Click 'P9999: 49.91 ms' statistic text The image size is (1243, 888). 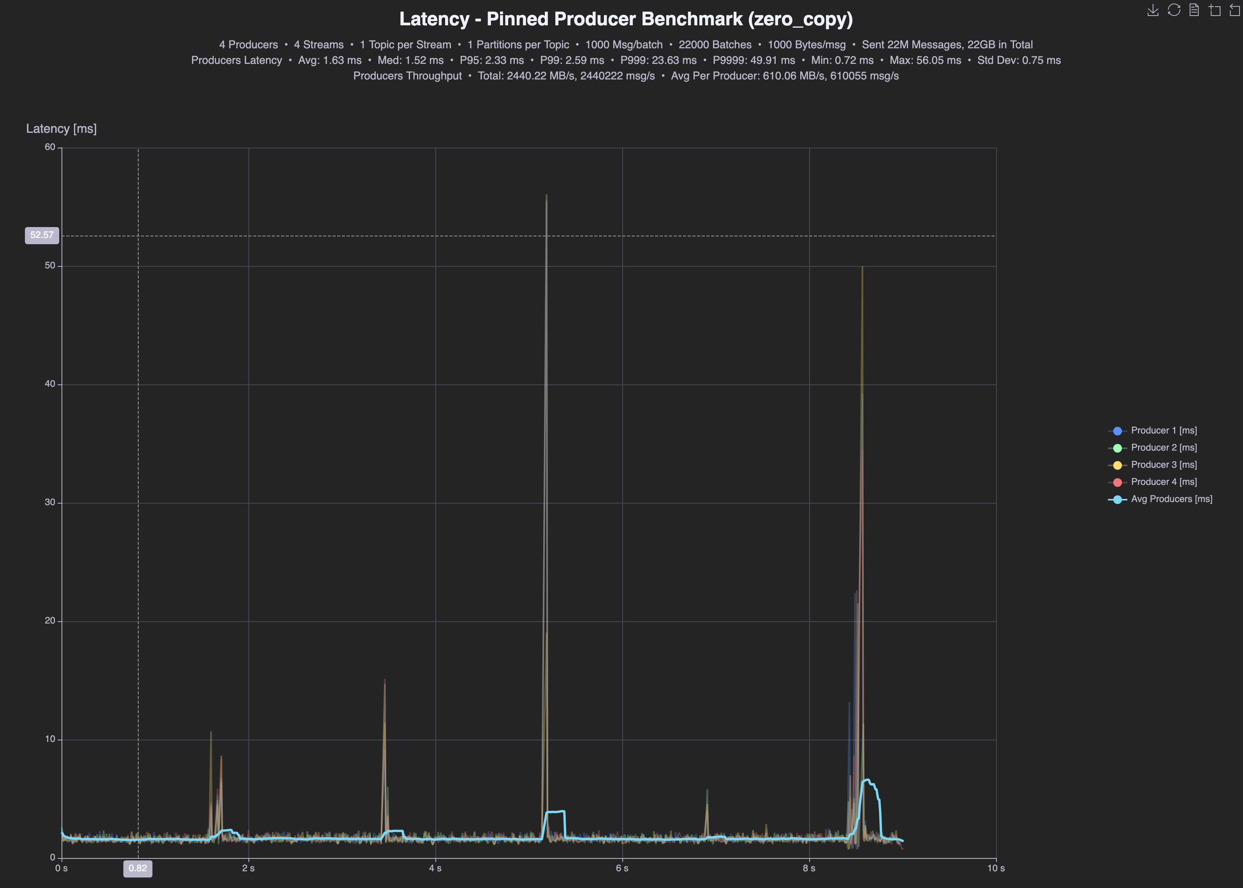coord(754,60)
